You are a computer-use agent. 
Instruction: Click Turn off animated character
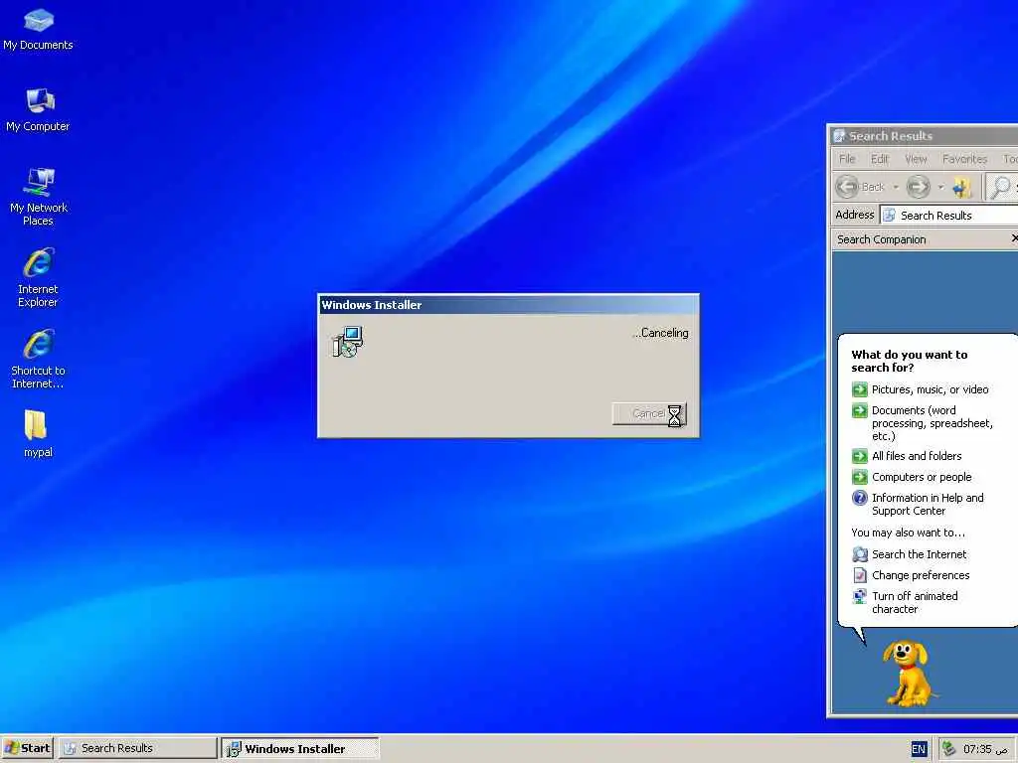[915, 602]
